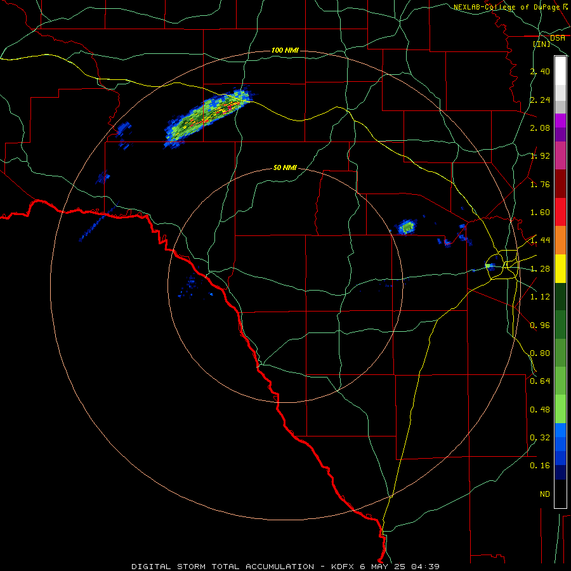This screenshot has height=571, width=571.
Task: Click the '[IN]' units label
Action: click(x=542, y=44)
